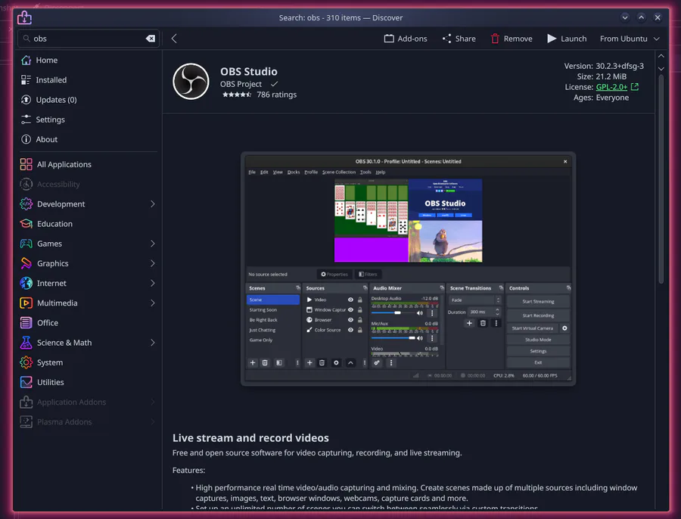Open the From Ubuntu source dropdown
Image resolution: width=681 pixels, height=519 pixels.
tap(630, 39)
